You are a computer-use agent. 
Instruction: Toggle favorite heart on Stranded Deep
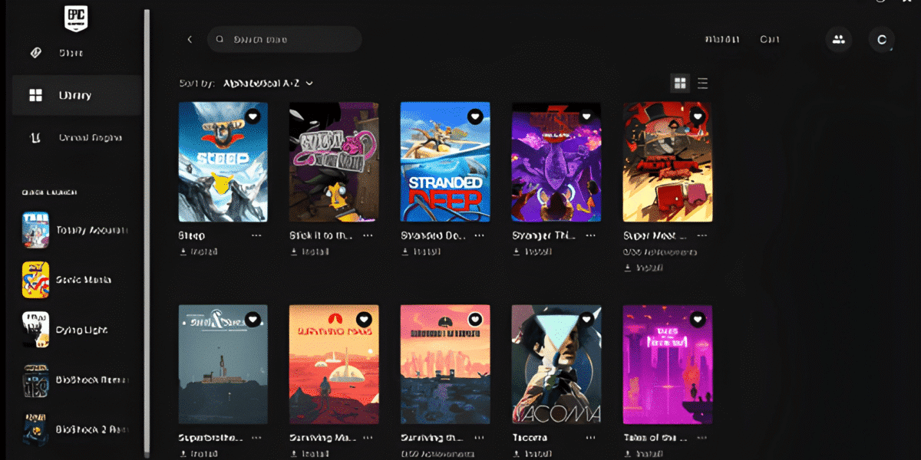pyautogui.click(x=475, y=117)
